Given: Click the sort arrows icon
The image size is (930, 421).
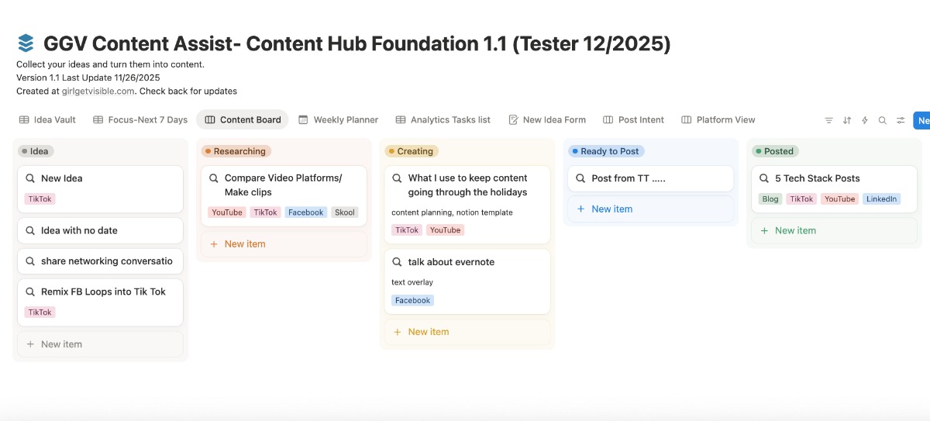Looking at the screenshot, I should 847,120.
